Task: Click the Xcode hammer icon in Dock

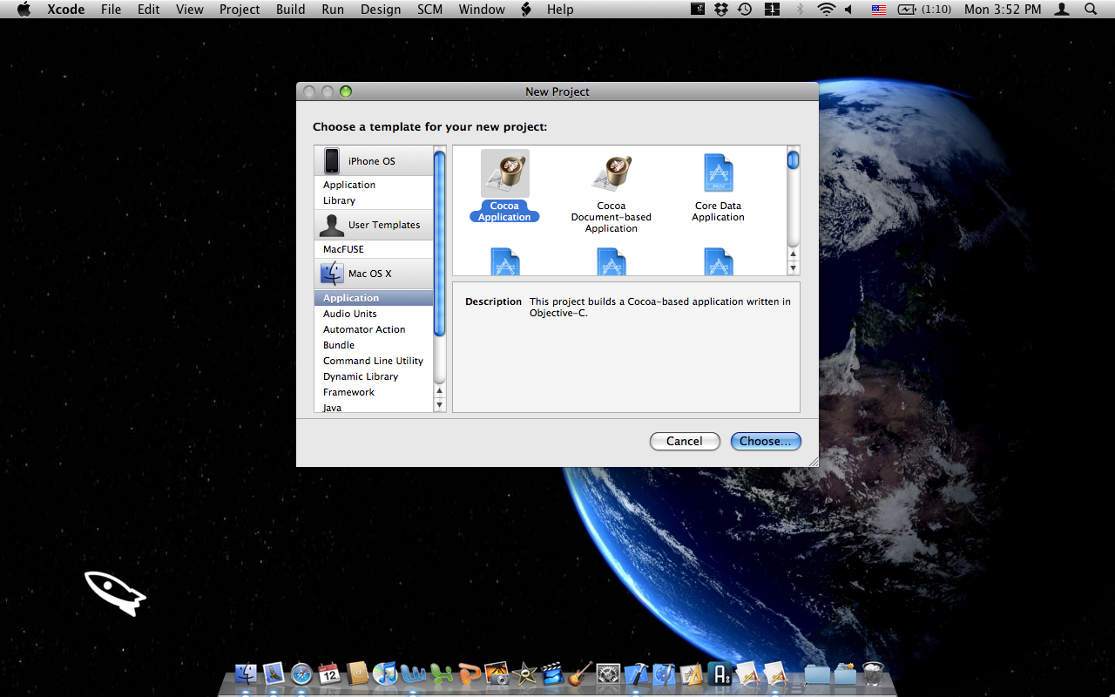Action: click(636, 673)
